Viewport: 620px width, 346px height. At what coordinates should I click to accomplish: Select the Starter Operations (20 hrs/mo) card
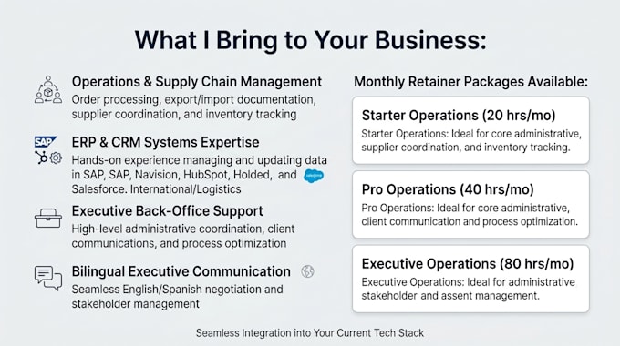pyautogui.click(x=470, y=130)
